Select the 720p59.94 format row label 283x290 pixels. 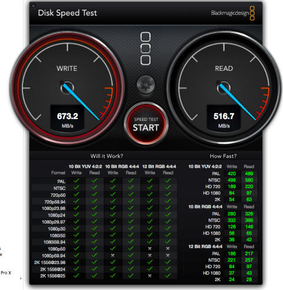55,202
